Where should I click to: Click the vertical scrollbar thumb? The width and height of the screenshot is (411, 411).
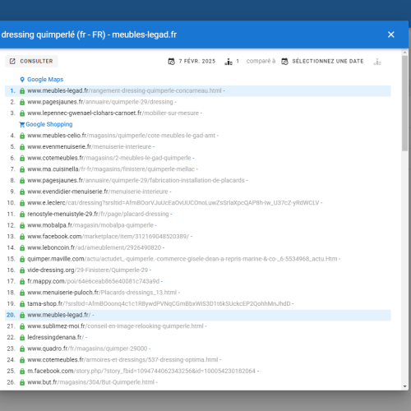coord(405,104)
